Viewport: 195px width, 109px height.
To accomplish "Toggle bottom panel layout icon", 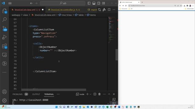I will [94, 3].
